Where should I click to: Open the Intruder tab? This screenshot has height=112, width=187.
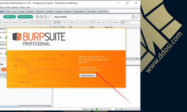pos(22,11)
